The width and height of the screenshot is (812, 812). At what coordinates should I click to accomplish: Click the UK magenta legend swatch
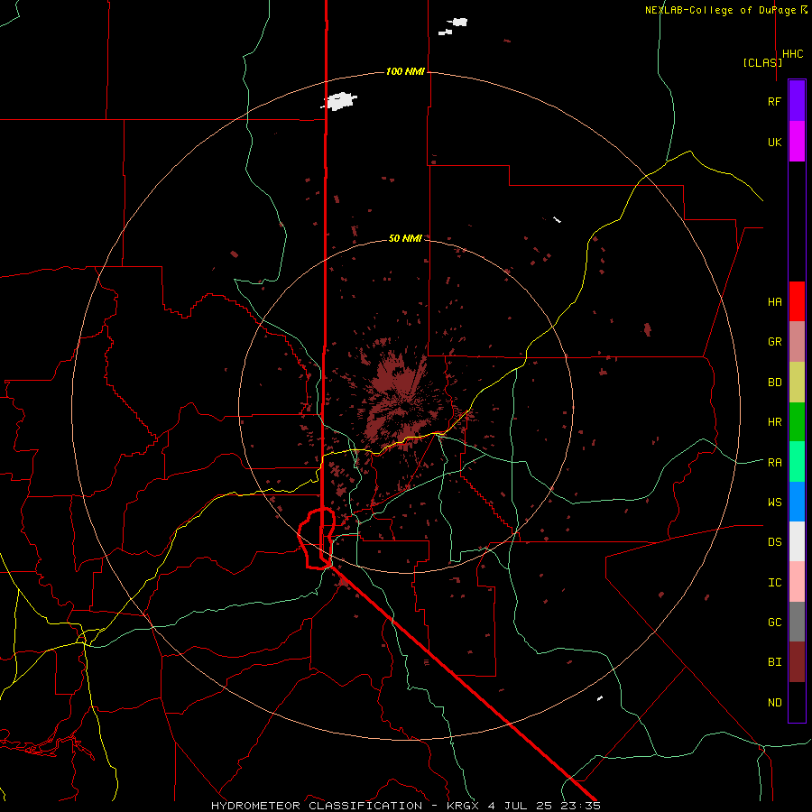click(x=797, y=142)
